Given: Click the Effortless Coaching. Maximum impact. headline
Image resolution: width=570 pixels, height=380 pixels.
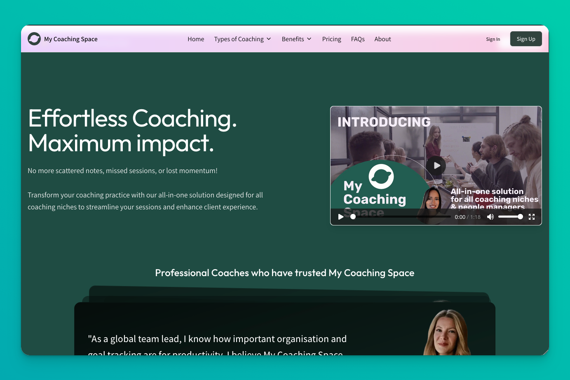Looking at the screenshot, I should [x=132, y=131].
